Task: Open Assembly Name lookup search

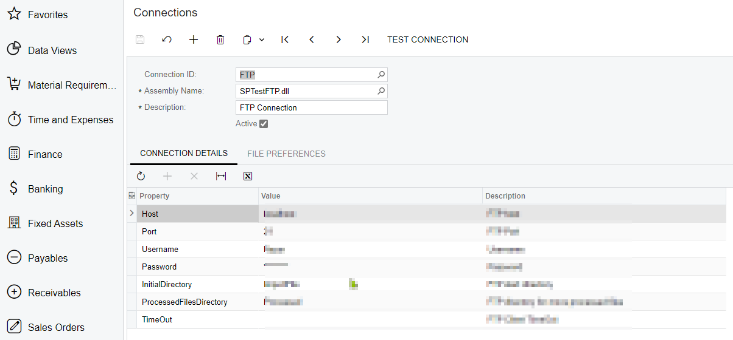Action: click(381, 91)
